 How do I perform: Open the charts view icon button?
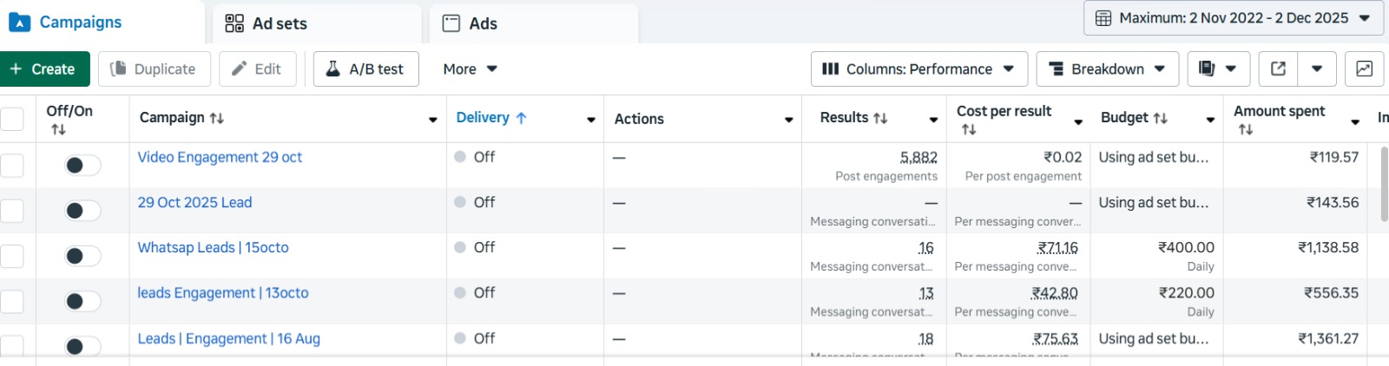1364,69
